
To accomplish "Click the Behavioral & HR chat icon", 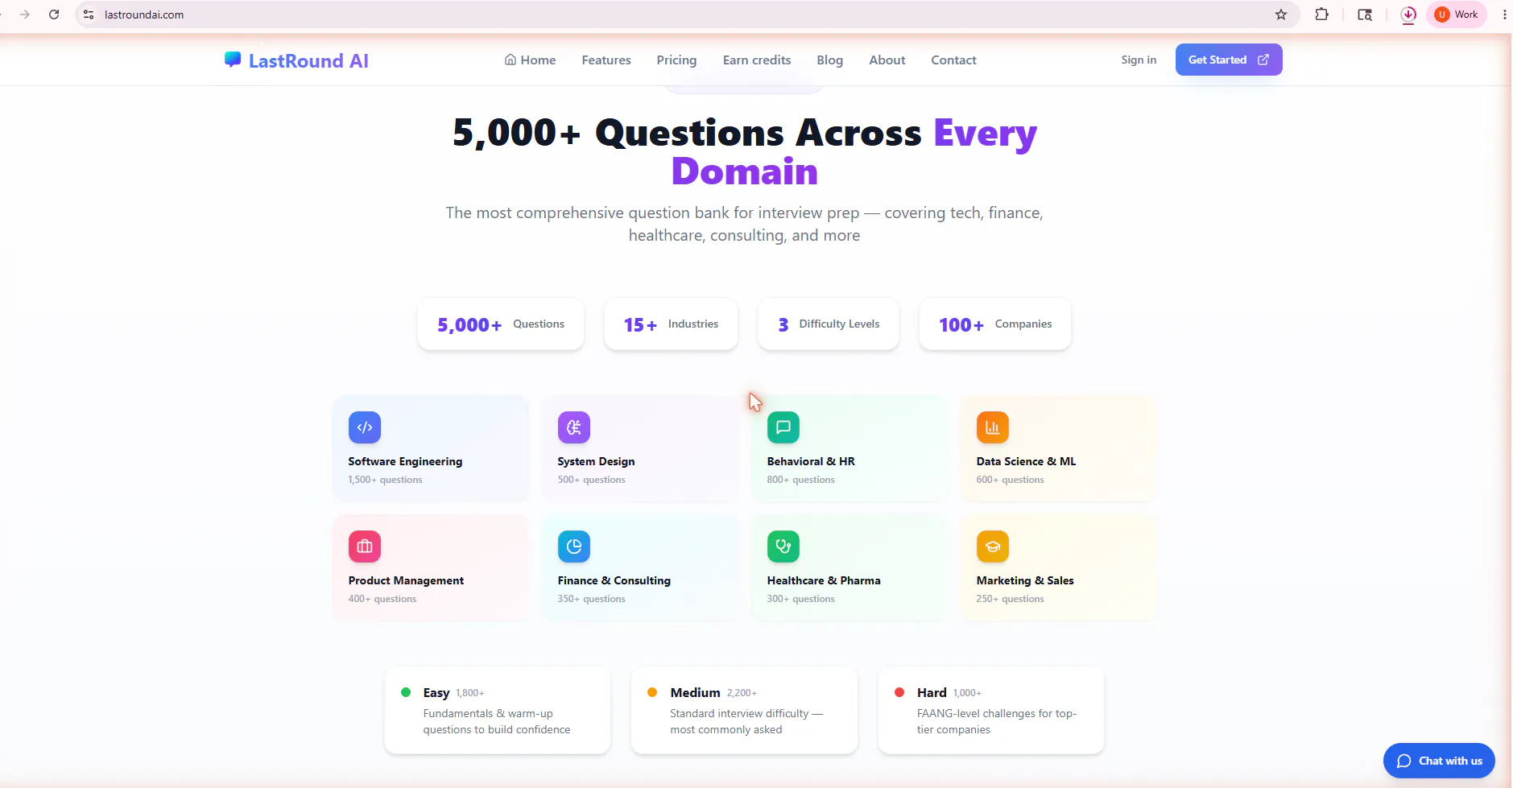I will coord(783,427).
